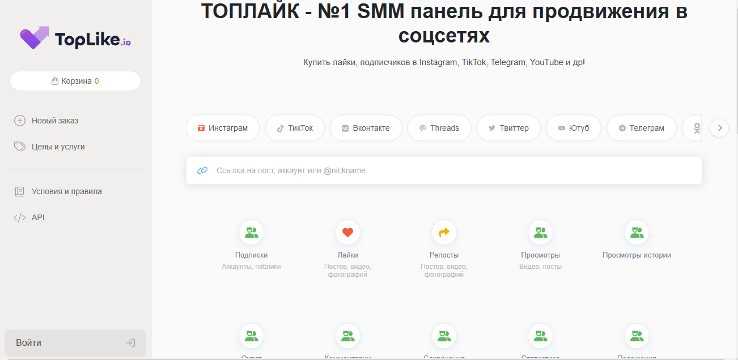Click the document icon beside Условия и правила

pos(20,191)
